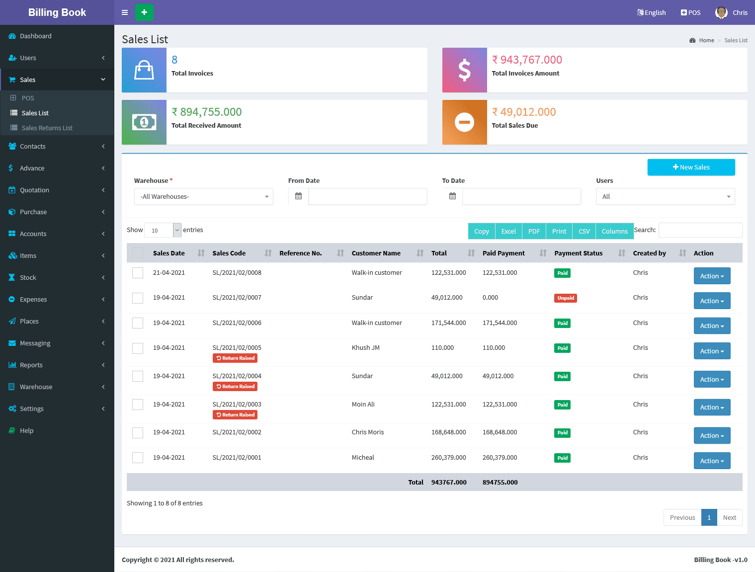
Task: Open Action dropdown for unpaid Sundar sale
Action: click(x=712, y=301)
